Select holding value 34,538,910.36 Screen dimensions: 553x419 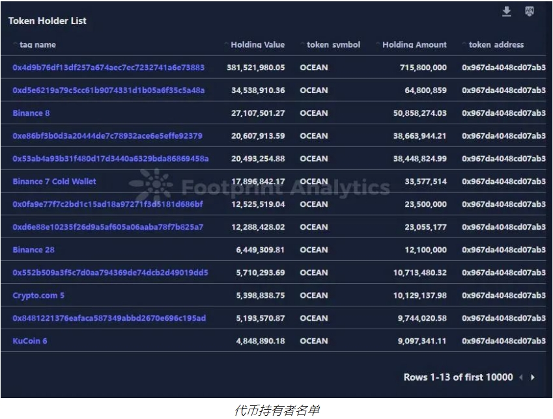258,90
